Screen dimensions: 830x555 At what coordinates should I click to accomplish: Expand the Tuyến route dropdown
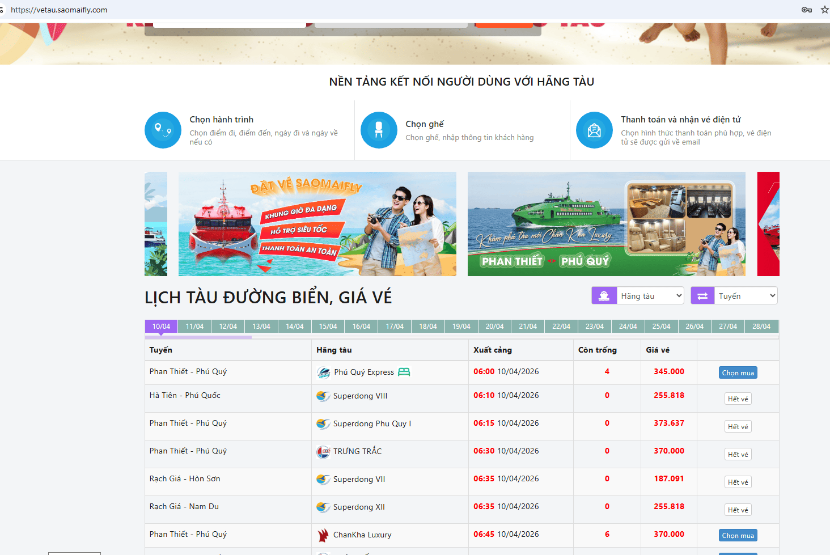pyautogui.click(x=746, y=296)
